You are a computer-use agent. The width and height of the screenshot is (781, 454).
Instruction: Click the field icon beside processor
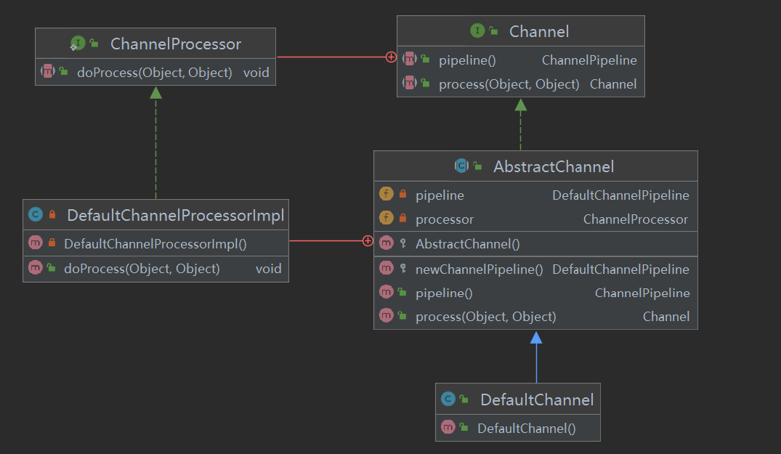point(387,219)
